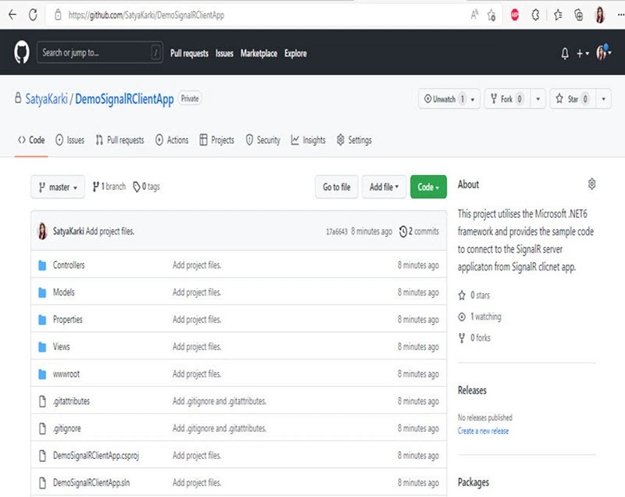The width and height of the screenshot is (625, 497).
Task: Edit About section via gear icon
Action: [x=592, y=184]
